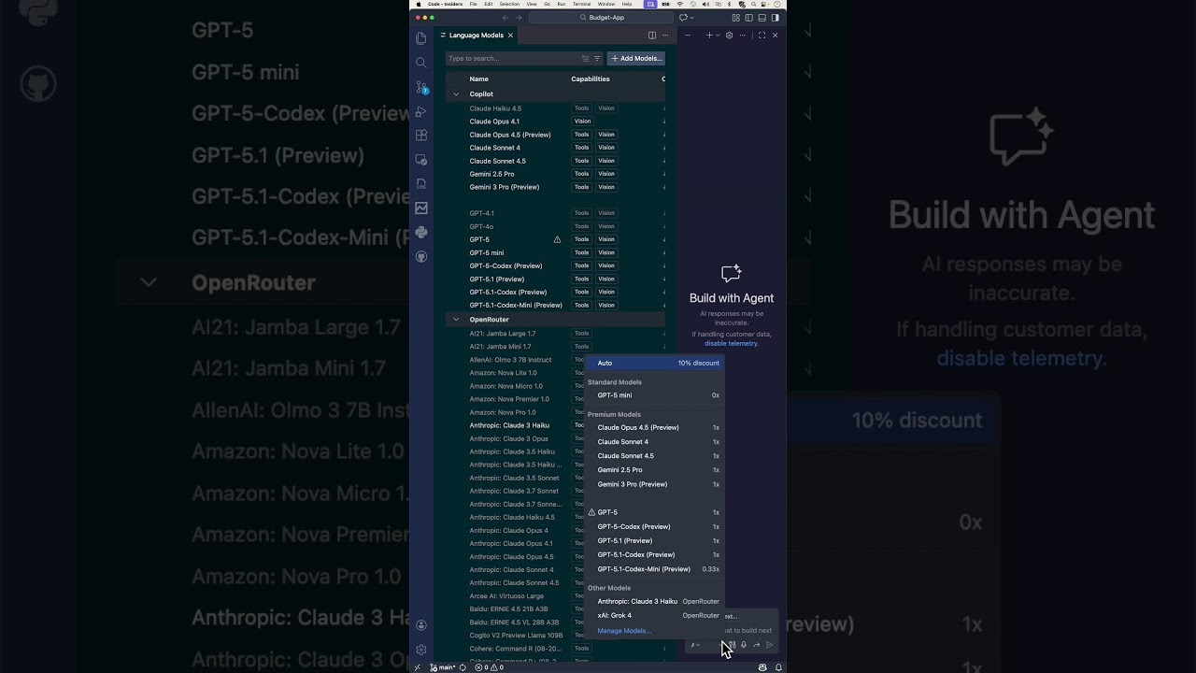
Task: Split the Language Models editor right
Action: 652,36
